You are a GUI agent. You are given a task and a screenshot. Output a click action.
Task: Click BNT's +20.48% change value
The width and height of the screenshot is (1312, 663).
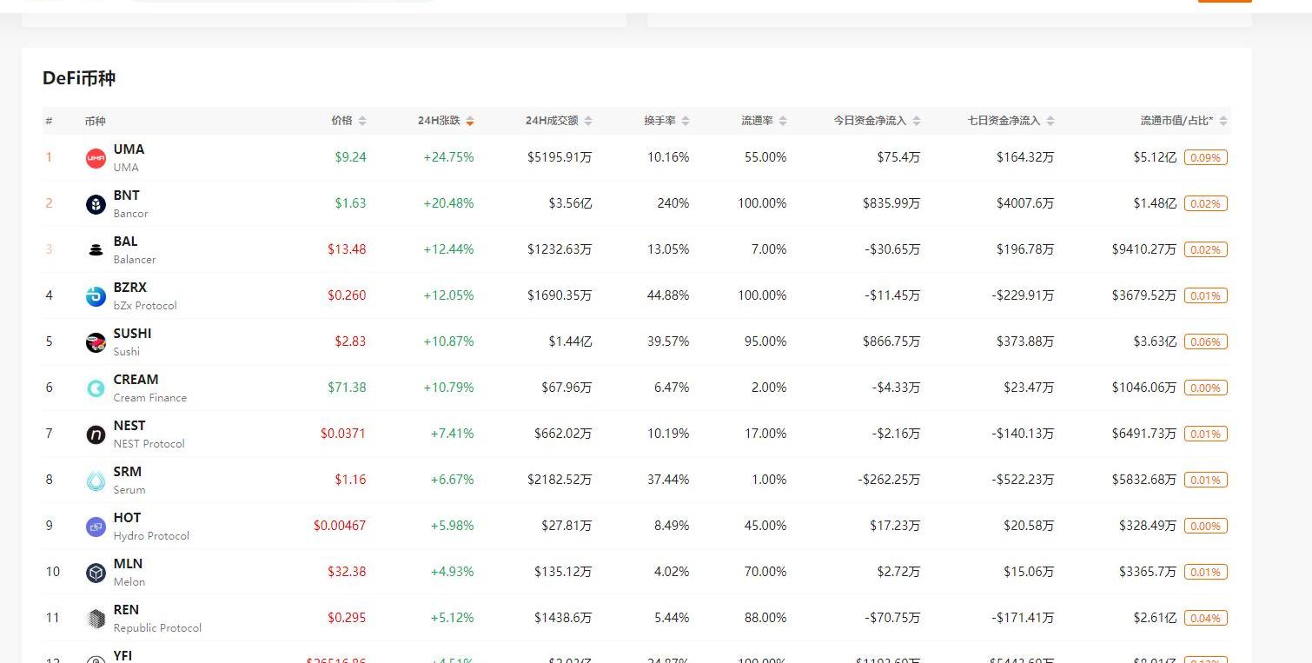[x=448, y=203]
